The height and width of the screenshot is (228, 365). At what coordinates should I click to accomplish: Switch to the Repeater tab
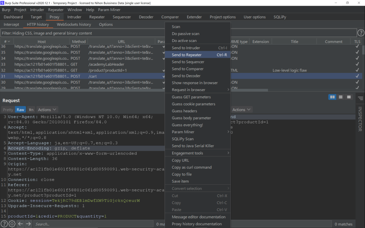coord(97,17)
